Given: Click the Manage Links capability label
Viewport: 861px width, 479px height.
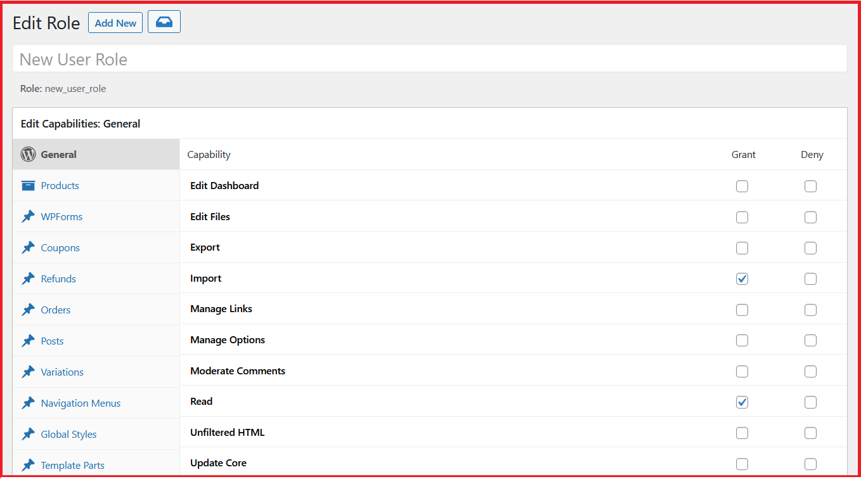Looking at the screenshot, I should (x=221, y=309).
